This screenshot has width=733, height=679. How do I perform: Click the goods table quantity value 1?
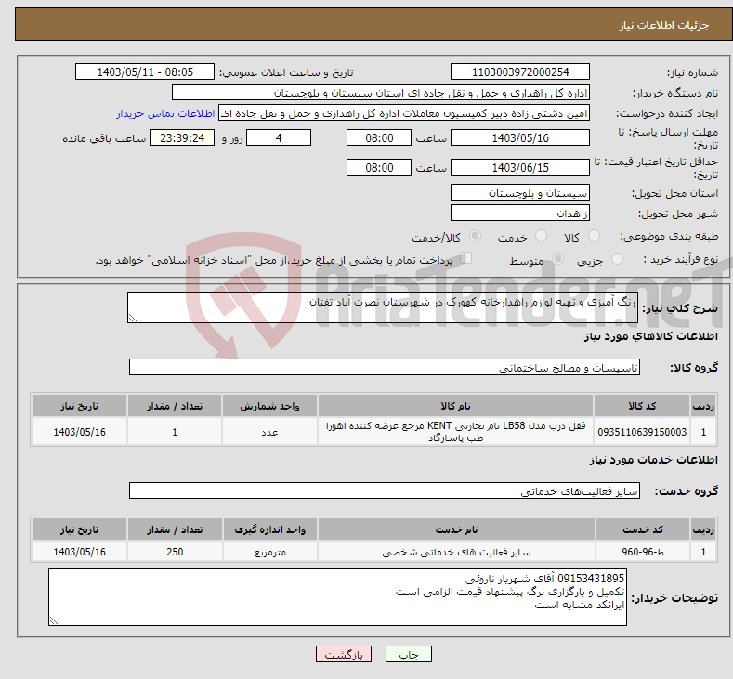tap(175, 432)
